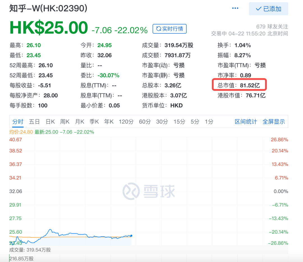This screenshot has height=262, width=303.
Task: Click the 26.86% right axis label
Action: 279,140
